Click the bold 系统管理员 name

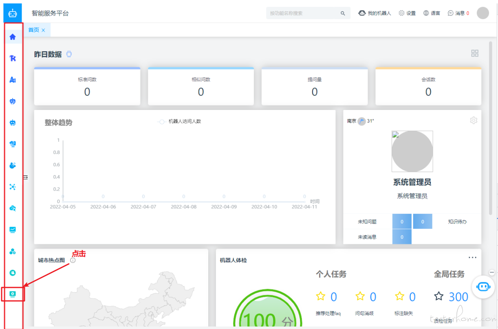point(412,182)
